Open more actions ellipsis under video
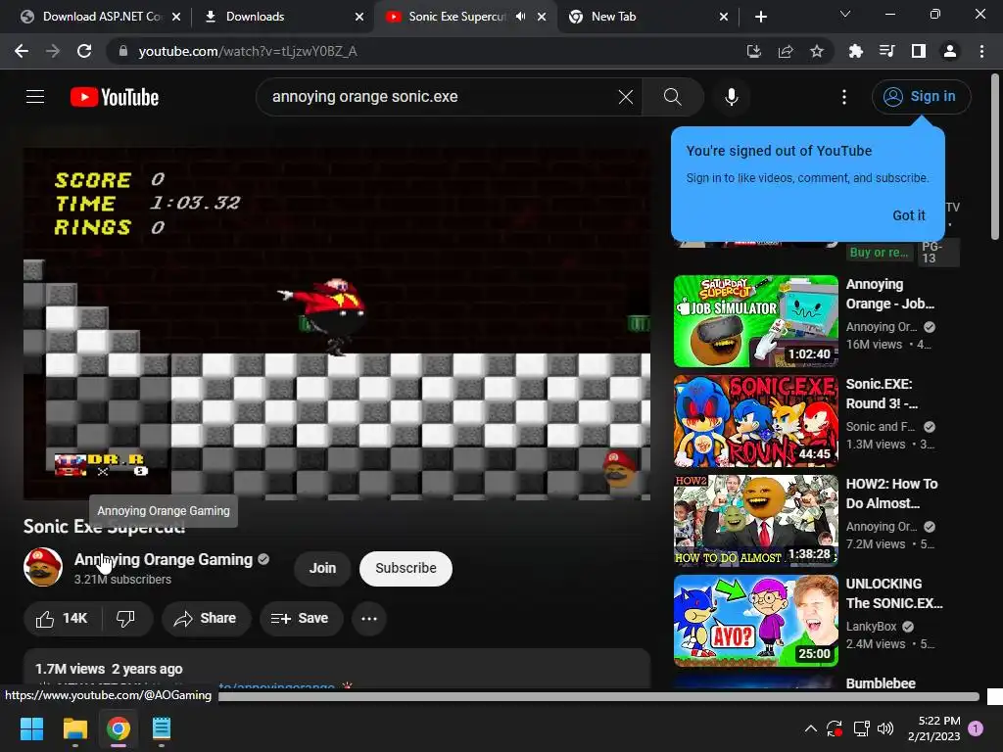The image size is (1003, 752). pyautogui.click(x=369, y=619)
